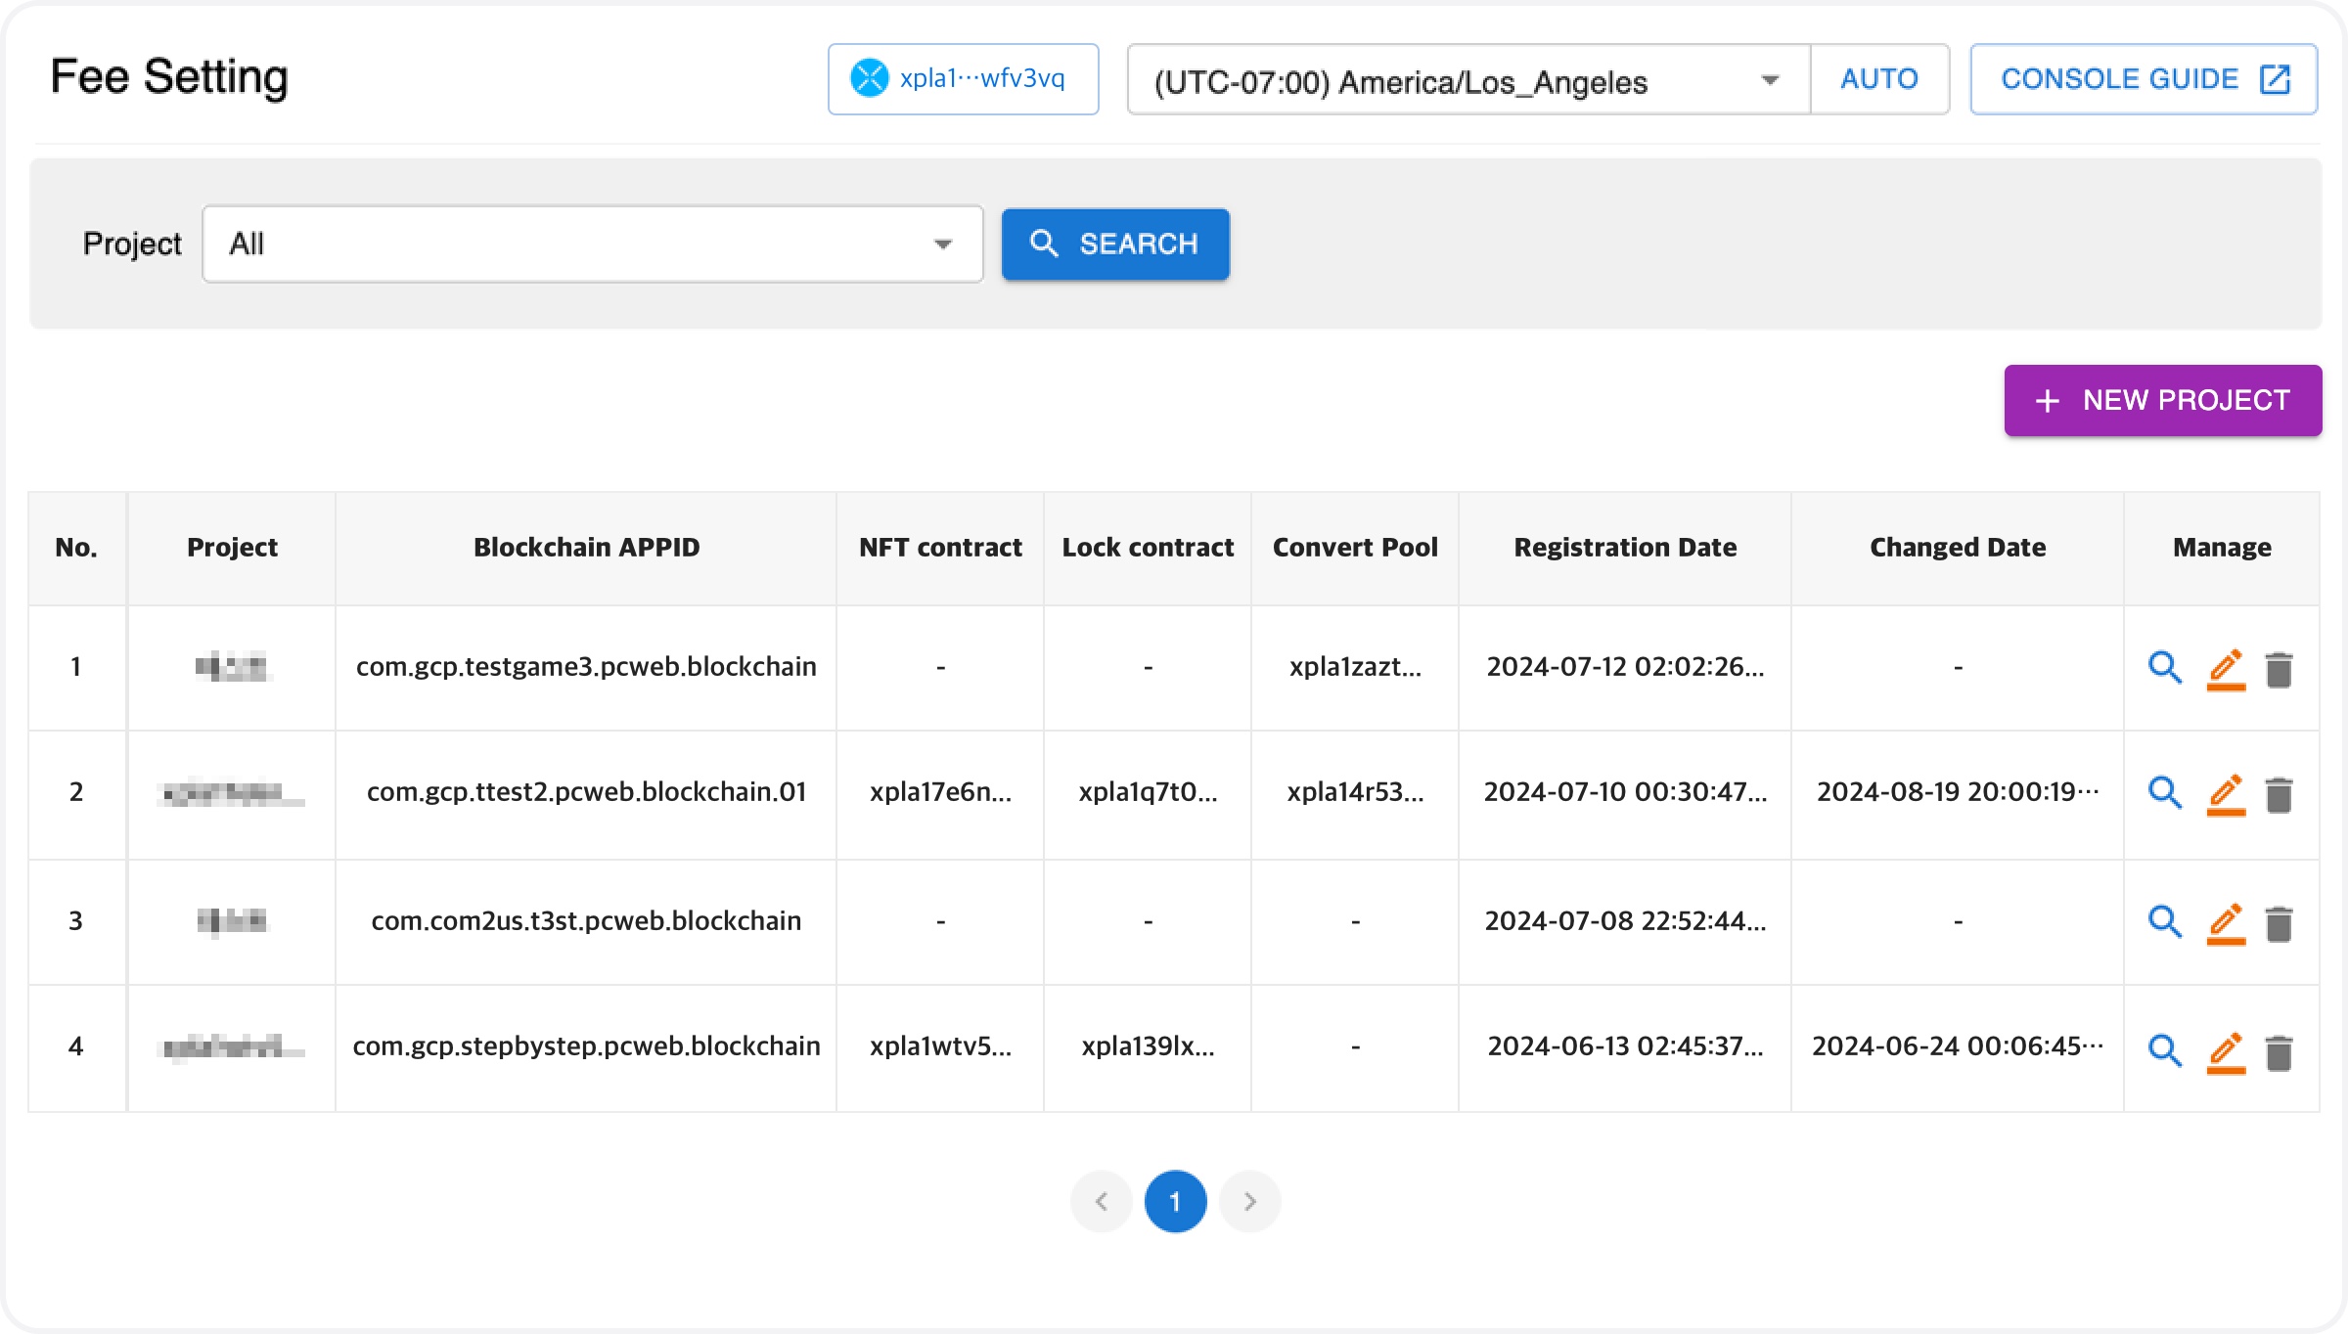Click the timezone dropdown arrow
This screenshot has height=1334, width=2348.
coord(1770,80)
